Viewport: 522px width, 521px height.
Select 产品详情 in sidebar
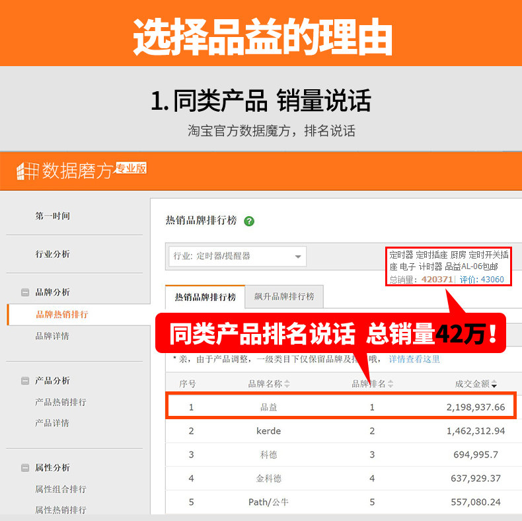click(52, 423)
